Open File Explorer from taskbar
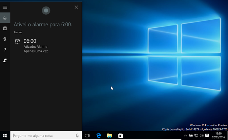Viewport: 228px width, 140px height. (109, 135)
